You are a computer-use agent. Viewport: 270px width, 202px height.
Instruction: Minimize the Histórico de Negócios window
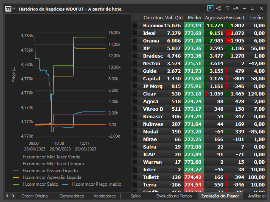tap(244, 8)
